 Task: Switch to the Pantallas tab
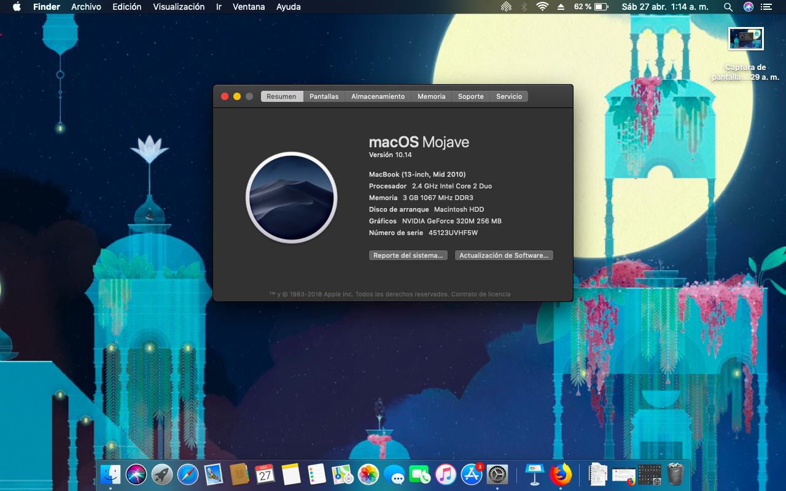click(x=324, y=96)
